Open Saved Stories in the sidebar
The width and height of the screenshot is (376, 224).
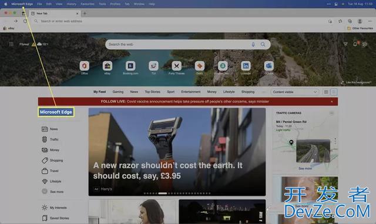pos(55,218)
